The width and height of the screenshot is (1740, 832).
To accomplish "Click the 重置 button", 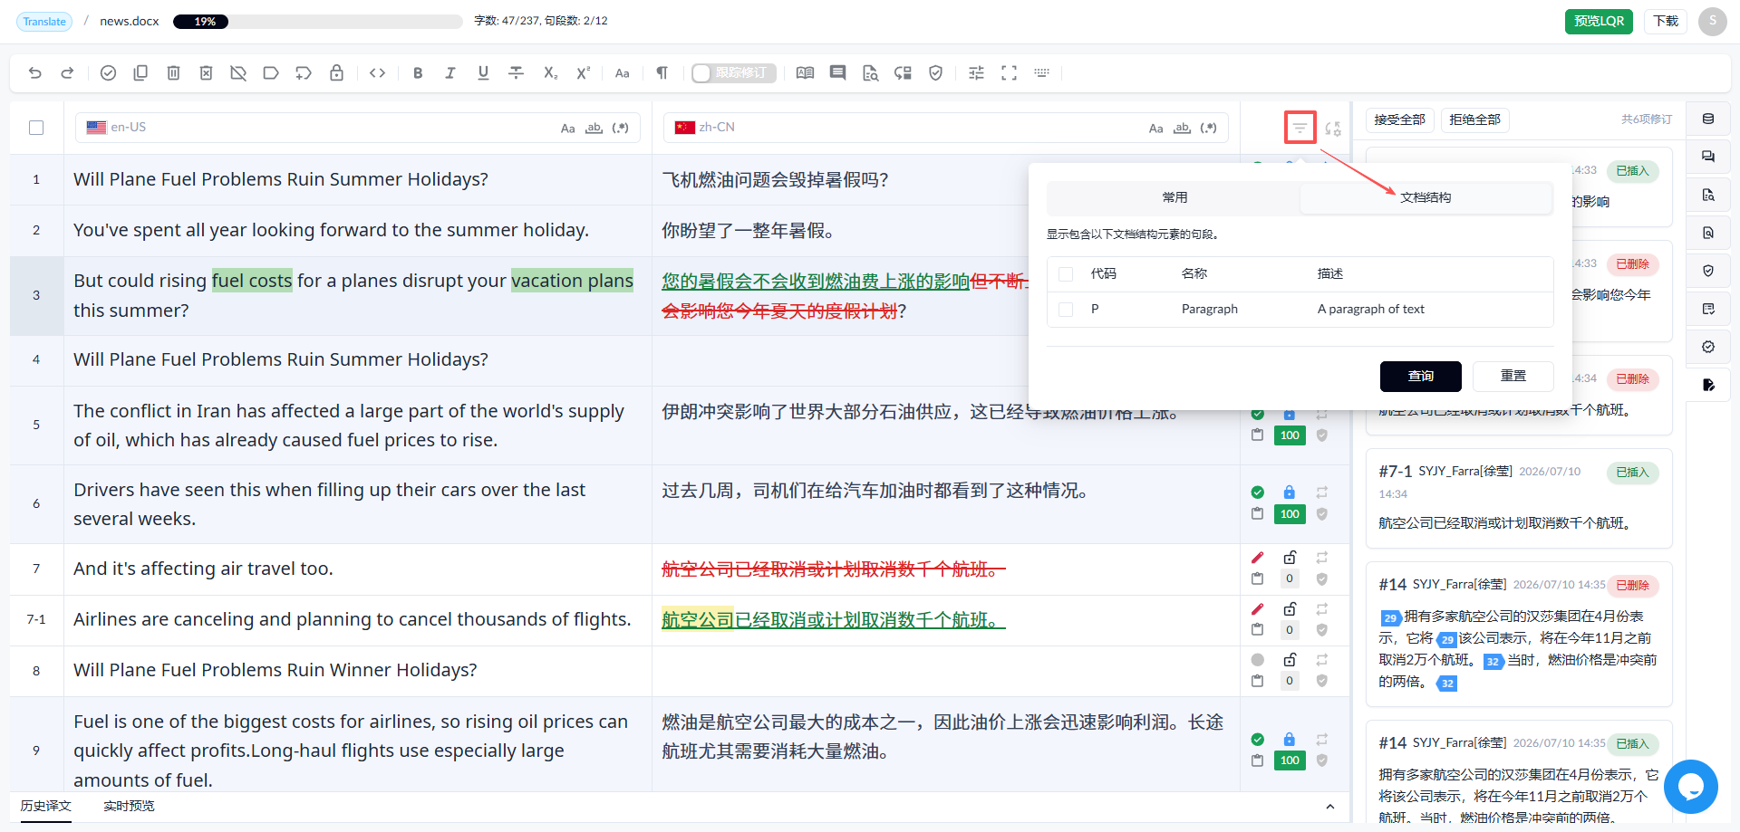I will 1513,376.
